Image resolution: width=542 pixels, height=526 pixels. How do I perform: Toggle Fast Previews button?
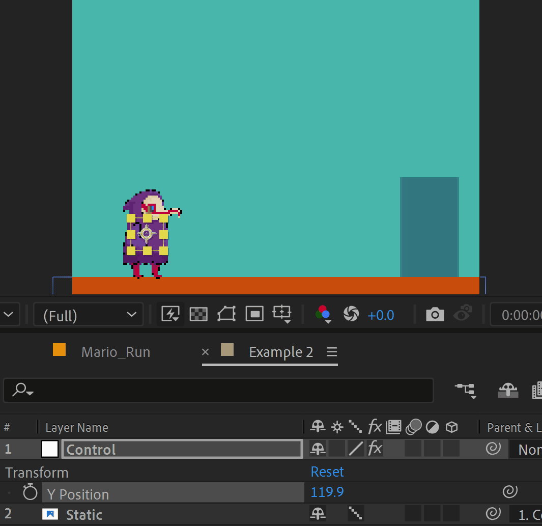click(x=170, y=314)
